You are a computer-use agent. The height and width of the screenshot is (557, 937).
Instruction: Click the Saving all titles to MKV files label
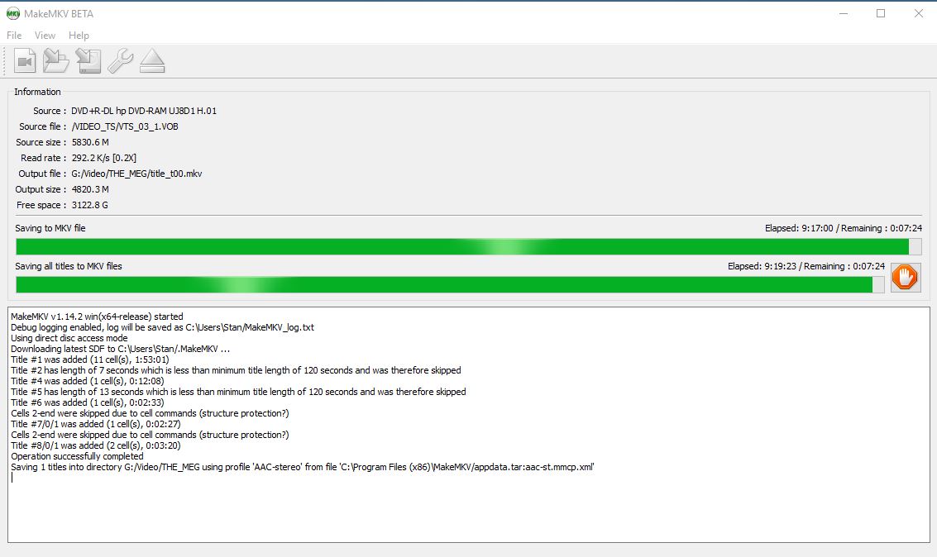pos(69,266)
